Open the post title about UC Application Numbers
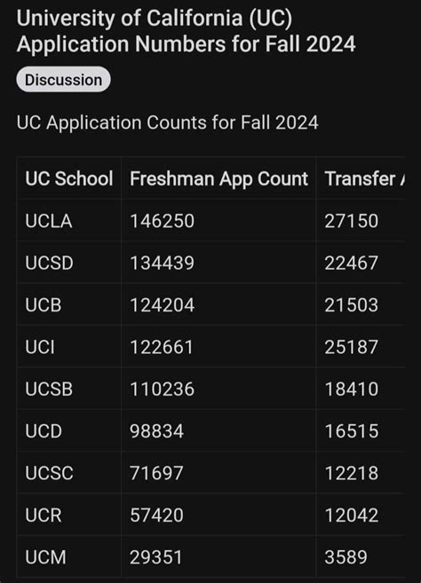This screenshot has height=583, width=421. tap(187, 31)
